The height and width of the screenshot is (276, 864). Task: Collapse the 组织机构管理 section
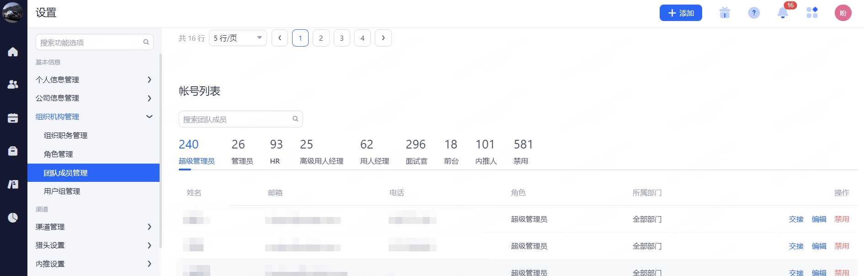pyautogui.click(x=94, y=117)
